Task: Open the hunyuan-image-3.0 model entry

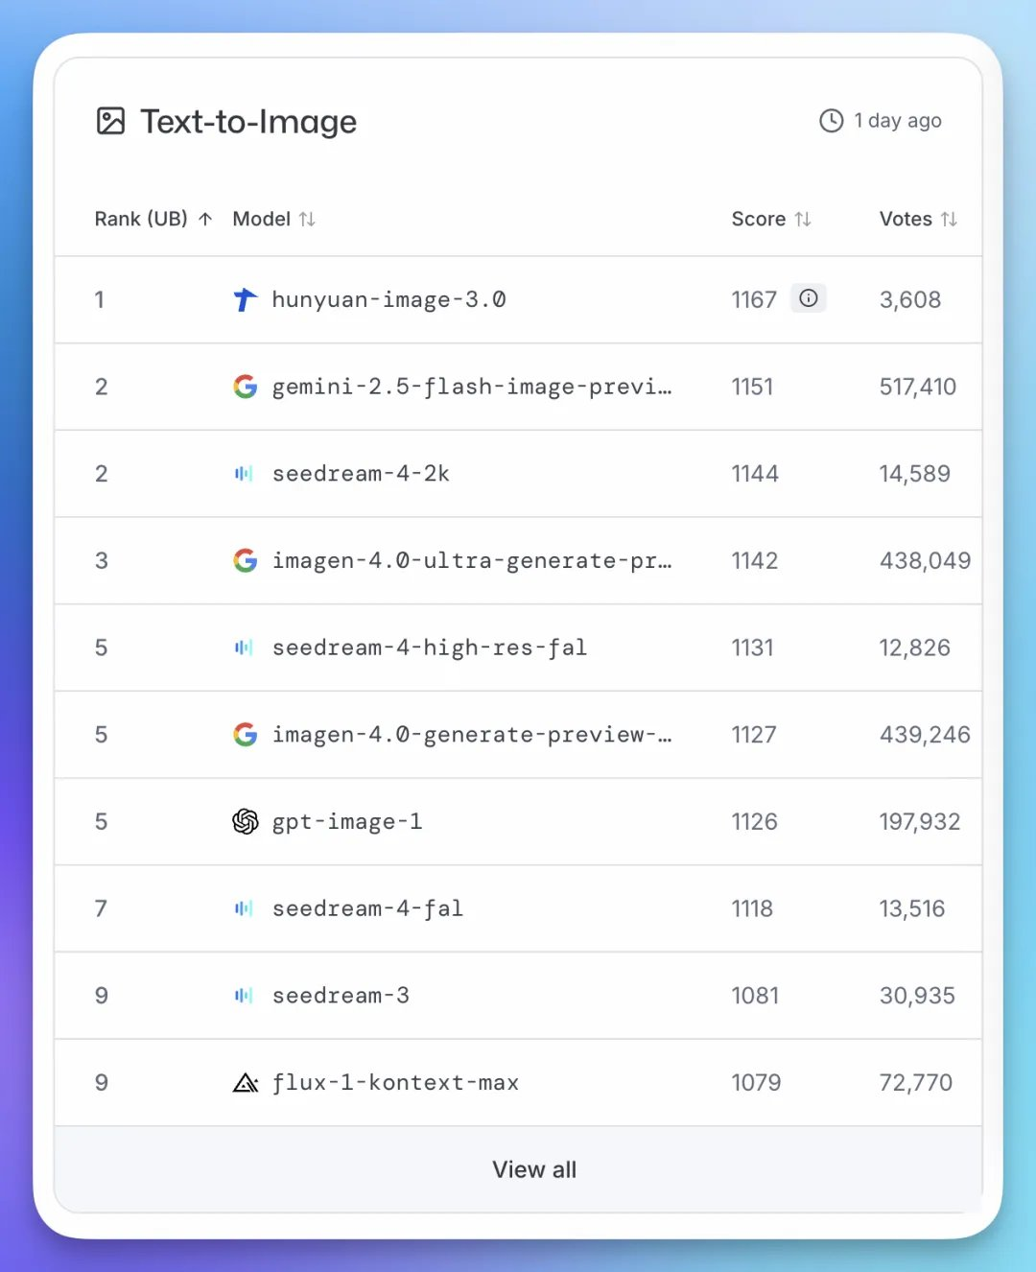Action: click(388, 300)
